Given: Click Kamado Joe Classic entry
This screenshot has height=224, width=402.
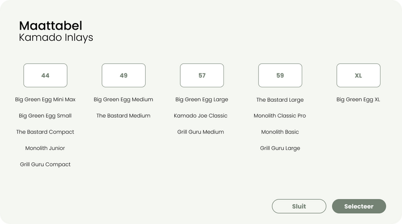Looking at the screenshot, I should coord(200,116).
